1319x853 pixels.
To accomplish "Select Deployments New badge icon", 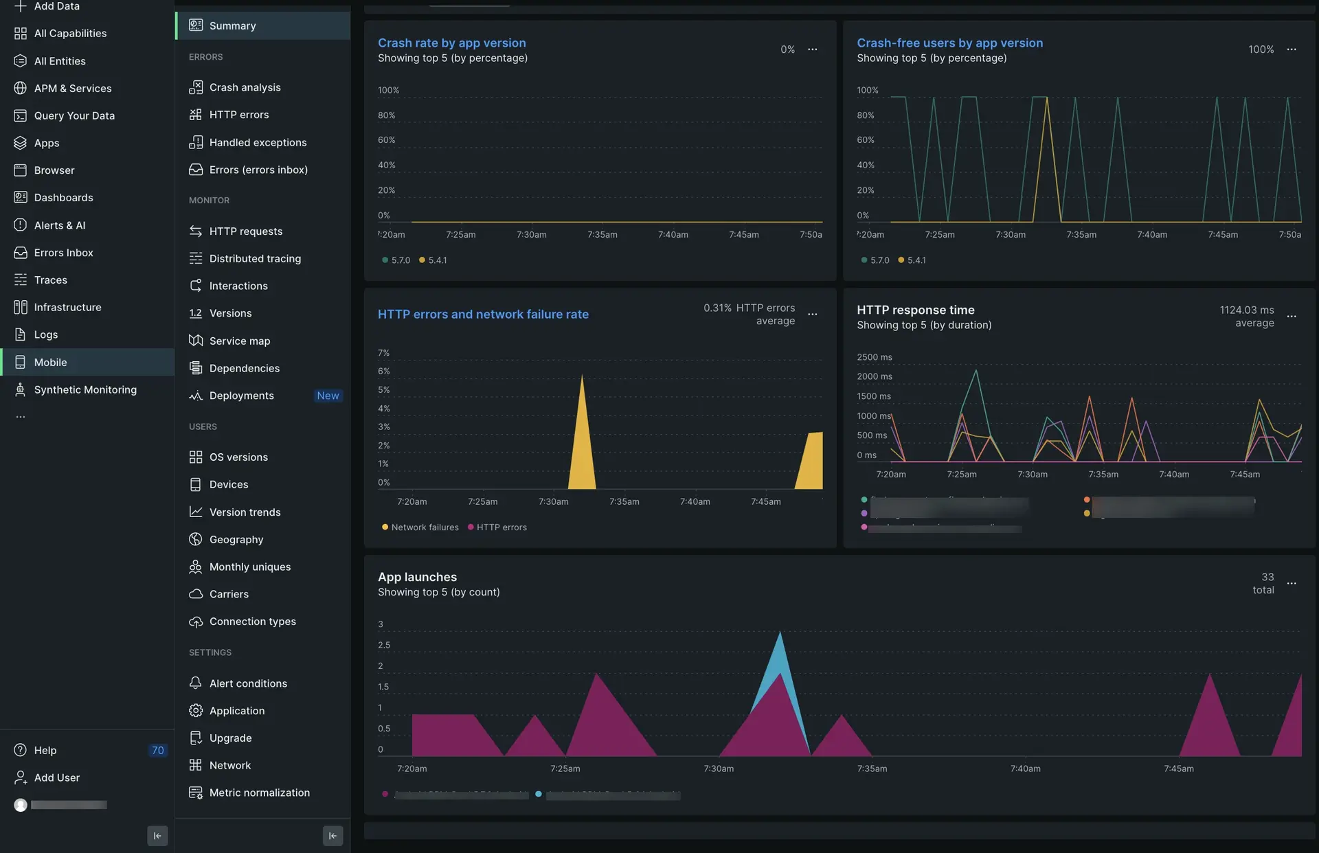I will (328, 396).
